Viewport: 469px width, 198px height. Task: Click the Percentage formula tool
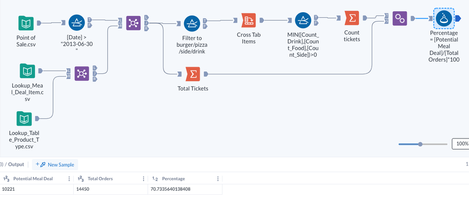pyautogui.click(x=444, y=18)
